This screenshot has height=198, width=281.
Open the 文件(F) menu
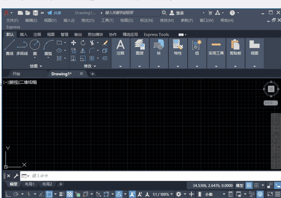(x=12, y=20)
